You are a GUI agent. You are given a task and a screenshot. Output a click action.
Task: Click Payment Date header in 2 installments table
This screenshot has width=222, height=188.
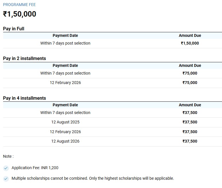tap(65, 65)
